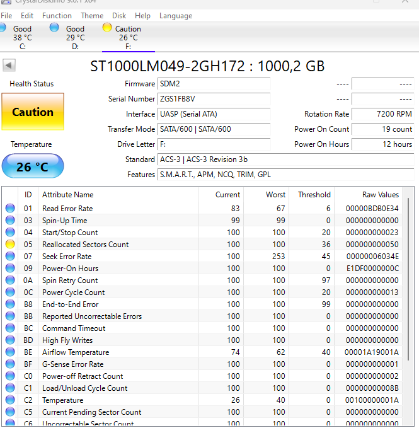
Task: Open the Edit menu
Action: pyautogui.click(x=27, y=16)
